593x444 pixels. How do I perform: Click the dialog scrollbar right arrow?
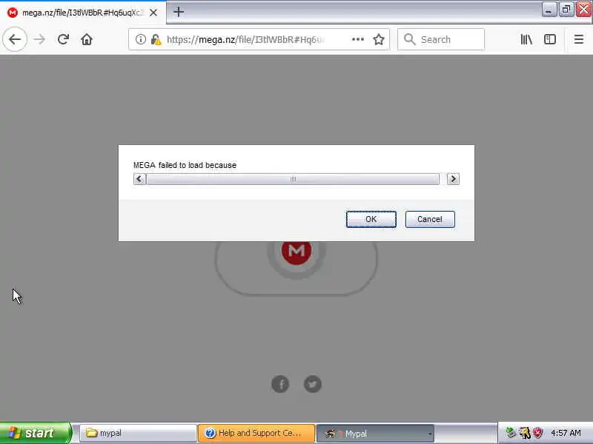pyautogui.click(x=453, y=179)
